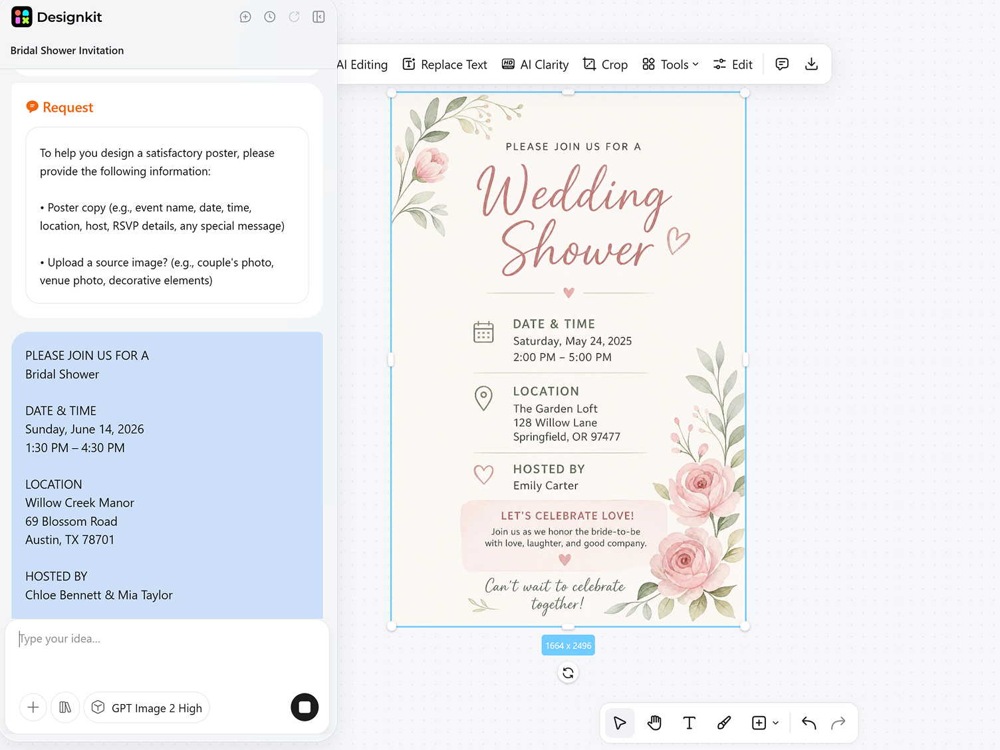
Task: Open history clock icon
Action: coord(270,17)
